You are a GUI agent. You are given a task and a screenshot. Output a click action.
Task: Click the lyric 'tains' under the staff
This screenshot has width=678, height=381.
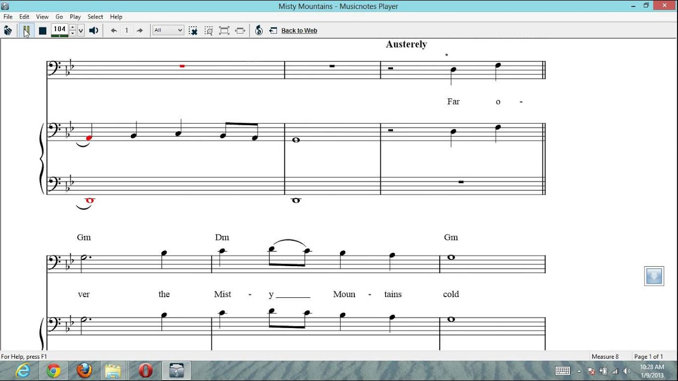[393, 294]
